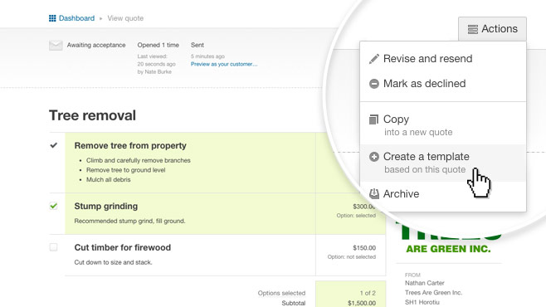Open the Dashboard breadcrumb link
546x307 pixels.
pos(76,18)
